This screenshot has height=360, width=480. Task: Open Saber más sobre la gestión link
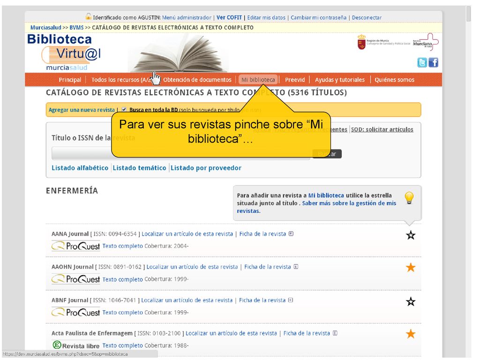(x=316, y=207)
